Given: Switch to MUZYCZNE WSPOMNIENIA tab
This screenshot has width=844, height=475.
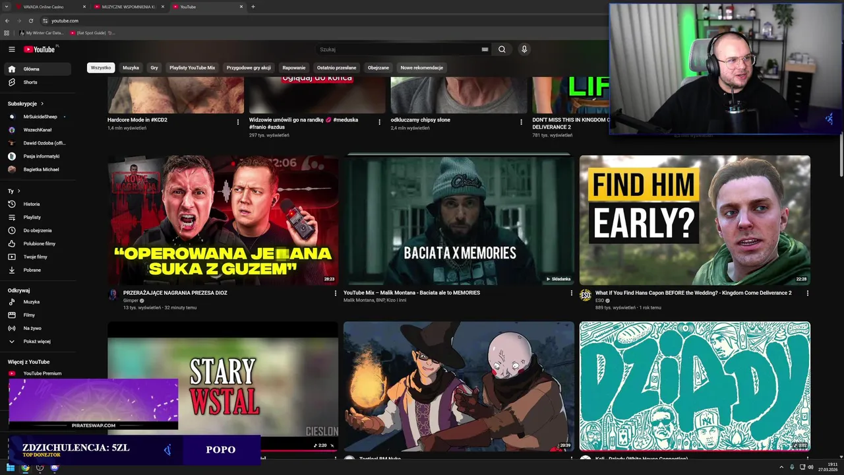Looking at the screenshot, I should [x=129, y=7].
